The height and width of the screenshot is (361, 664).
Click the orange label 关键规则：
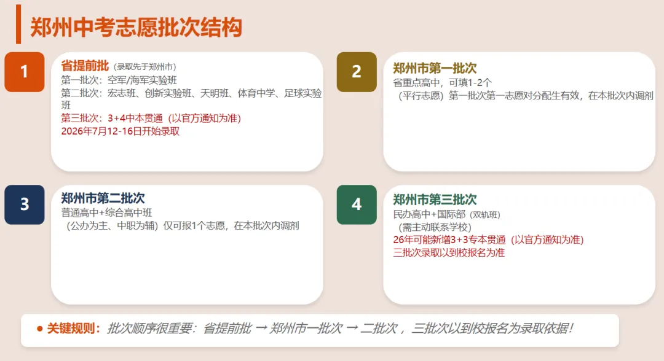tap(74, 328)
